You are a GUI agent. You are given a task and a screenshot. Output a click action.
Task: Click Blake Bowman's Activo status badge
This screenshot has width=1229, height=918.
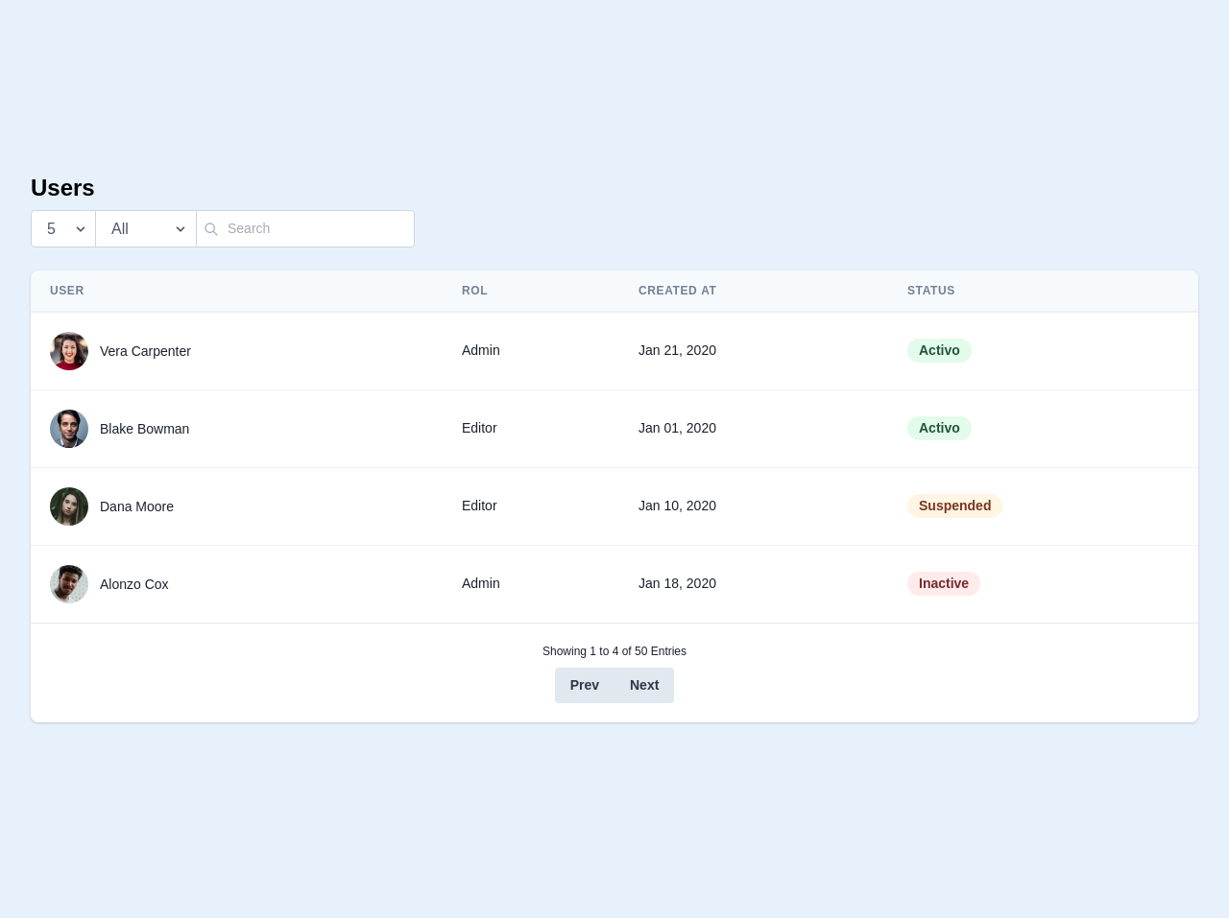939,429
